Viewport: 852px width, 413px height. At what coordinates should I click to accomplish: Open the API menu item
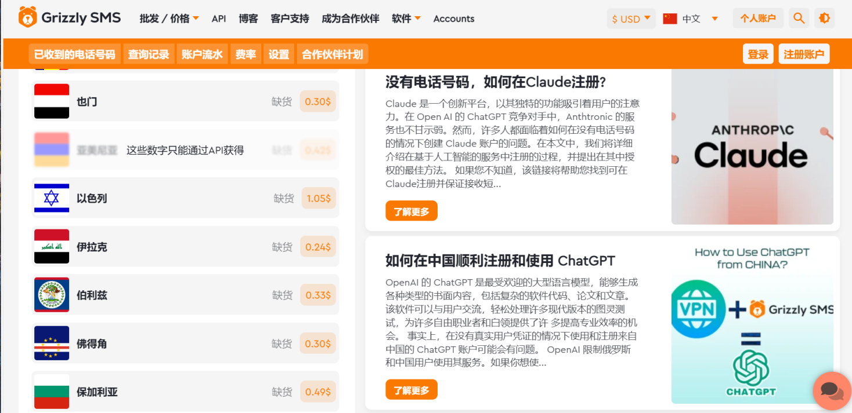tap(219, 19)
